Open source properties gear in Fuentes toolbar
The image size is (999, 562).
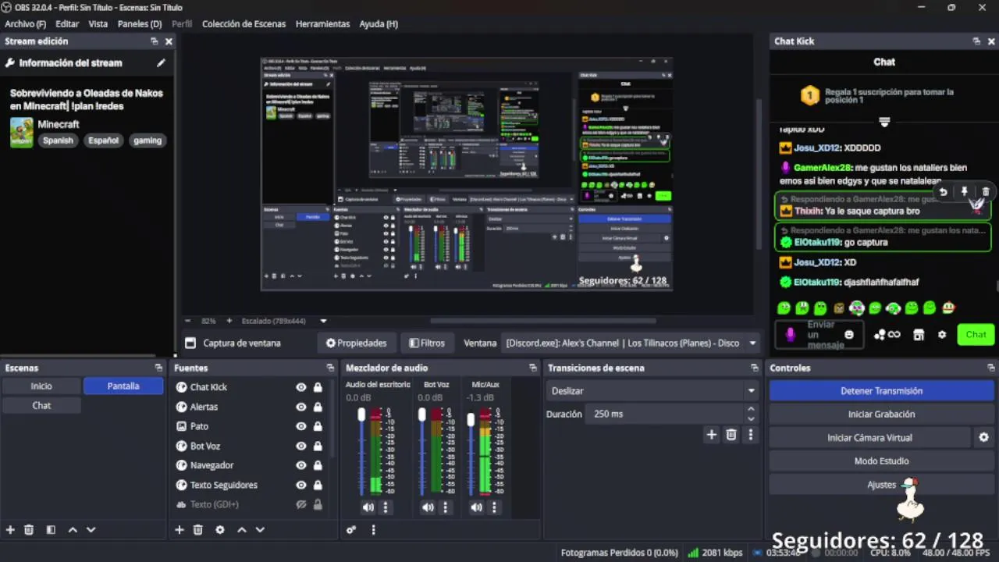pyautogui.click(x=220, y=530)
